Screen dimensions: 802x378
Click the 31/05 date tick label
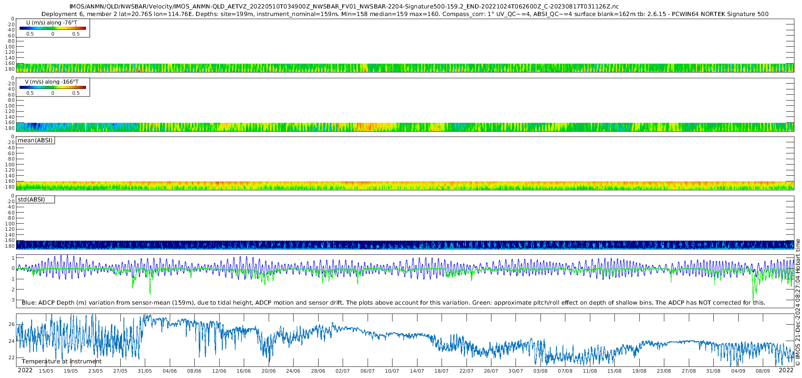(145, 371)
